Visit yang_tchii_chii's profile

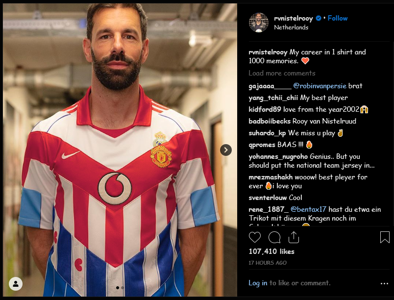pos(273,98)
